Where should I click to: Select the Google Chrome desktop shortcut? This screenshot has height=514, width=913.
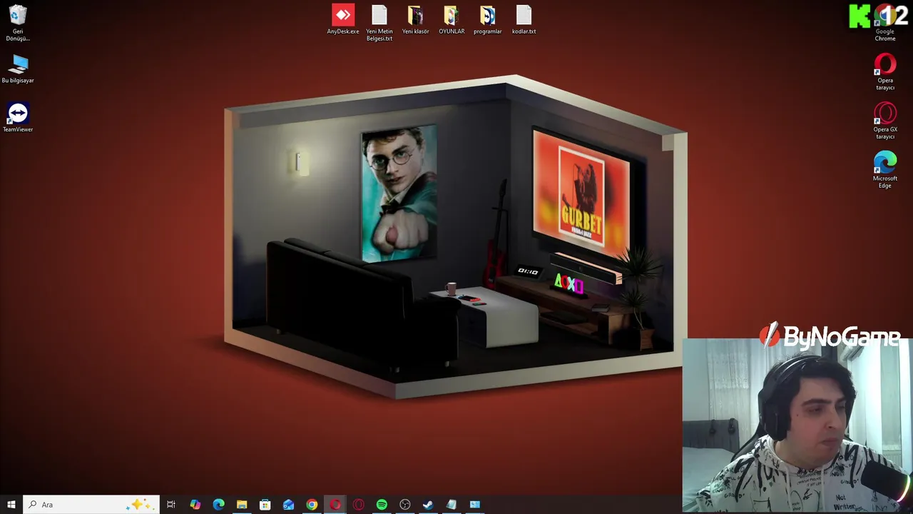[885, 23]
